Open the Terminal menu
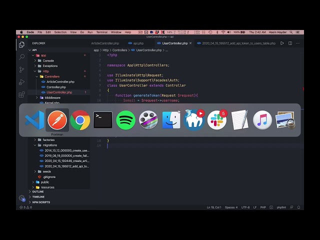 point(102,32)
